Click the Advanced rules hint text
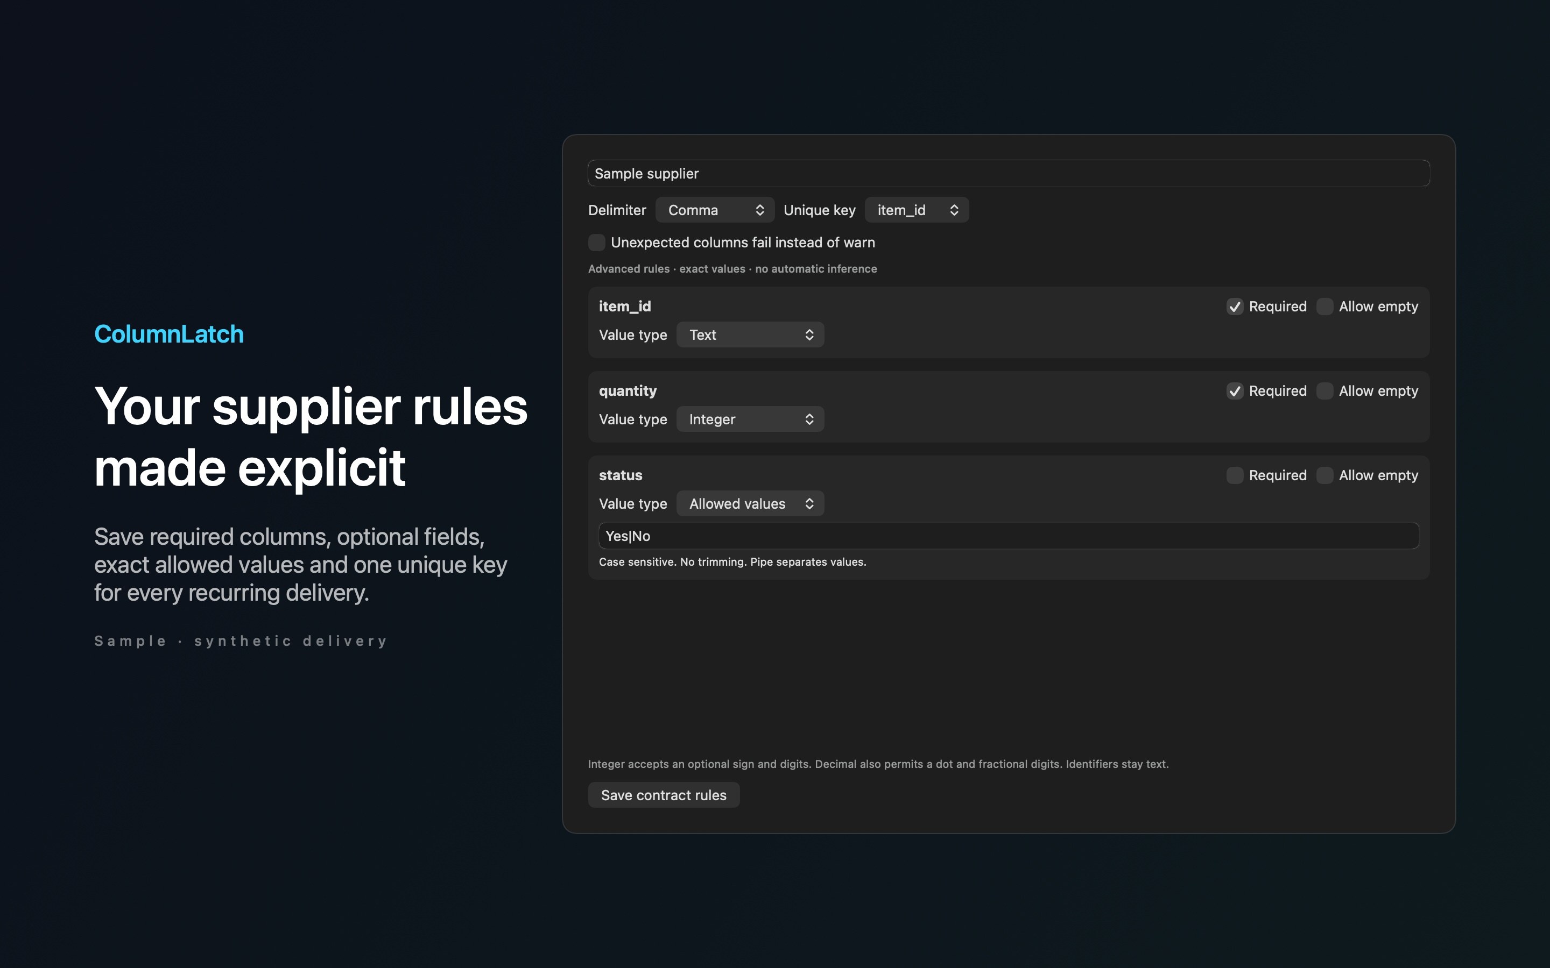The image size is (1550, 968). click(732, 269)
